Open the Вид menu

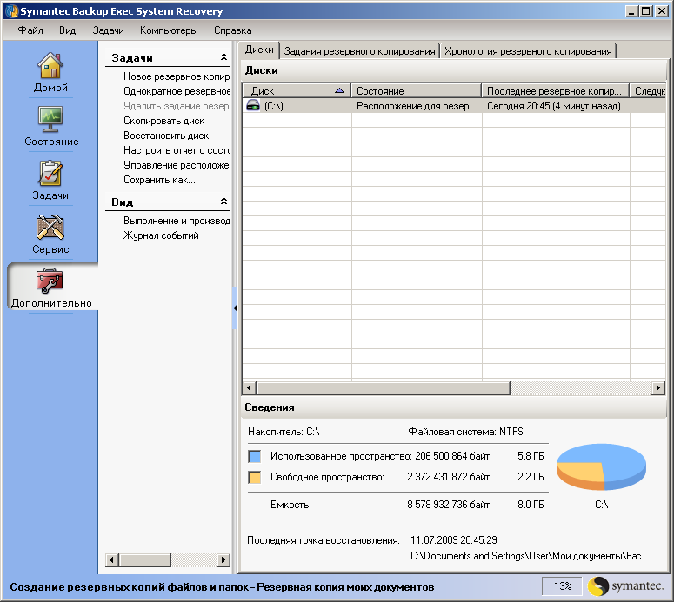pos(68,30)
